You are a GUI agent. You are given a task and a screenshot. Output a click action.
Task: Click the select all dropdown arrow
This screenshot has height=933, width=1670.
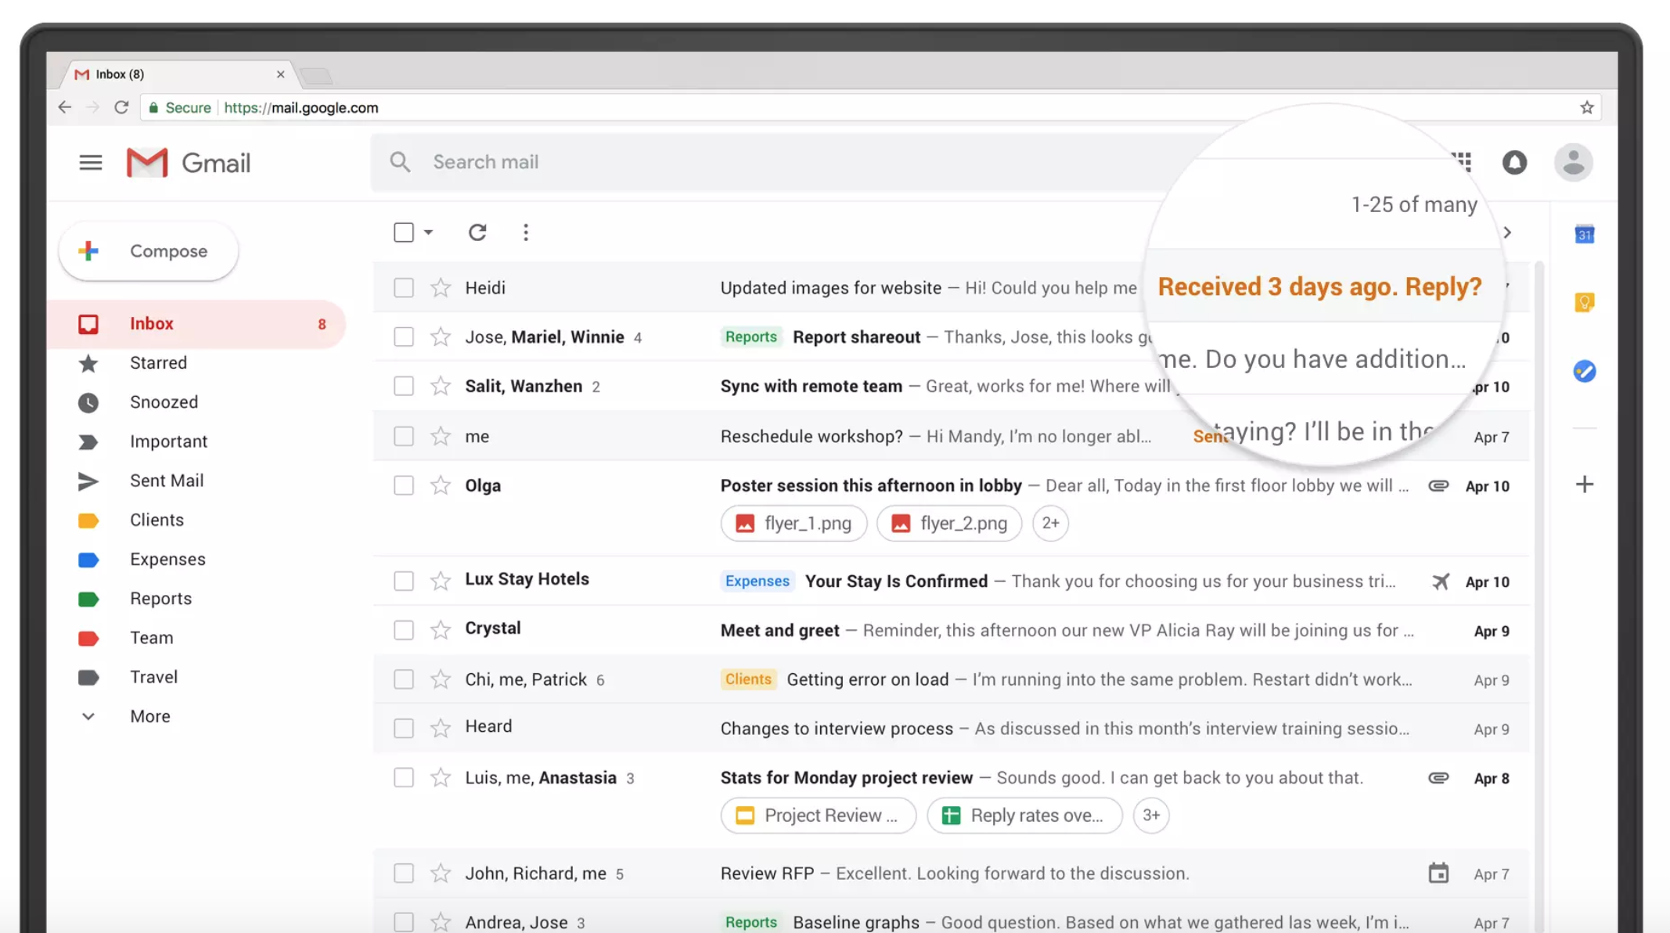tap(426, 233)
